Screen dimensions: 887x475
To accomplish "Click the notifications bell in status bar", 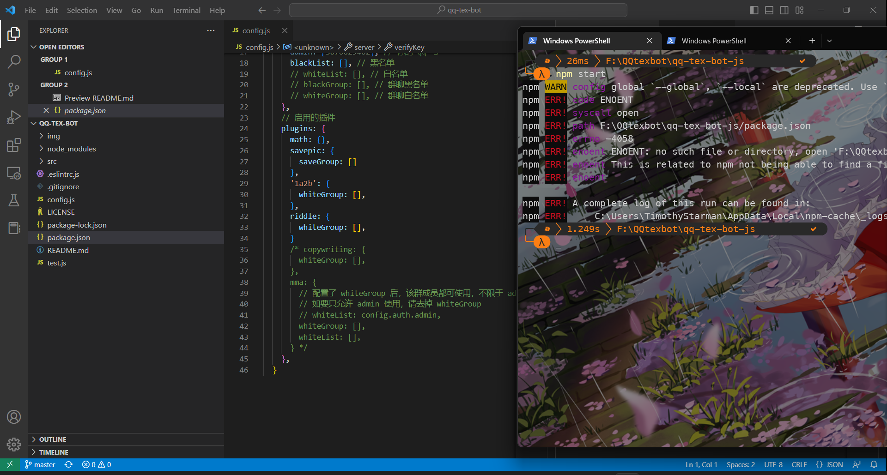I will point(875,464).
